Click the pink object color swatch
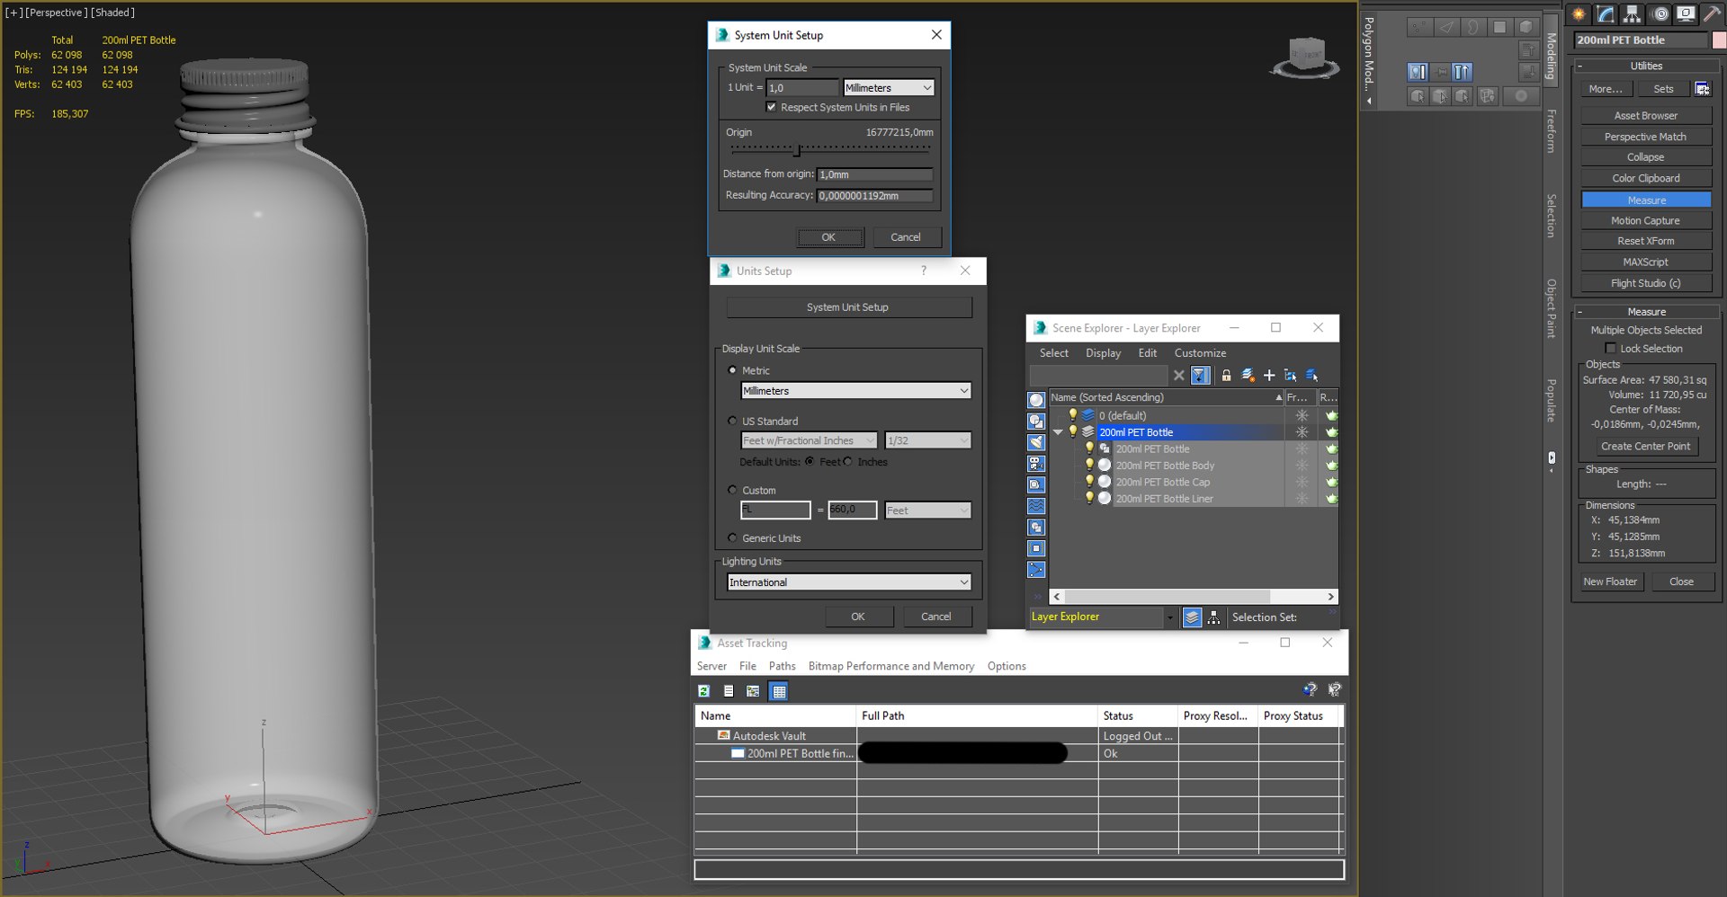Screen dimensions: 1727x897 (1719, 40)
